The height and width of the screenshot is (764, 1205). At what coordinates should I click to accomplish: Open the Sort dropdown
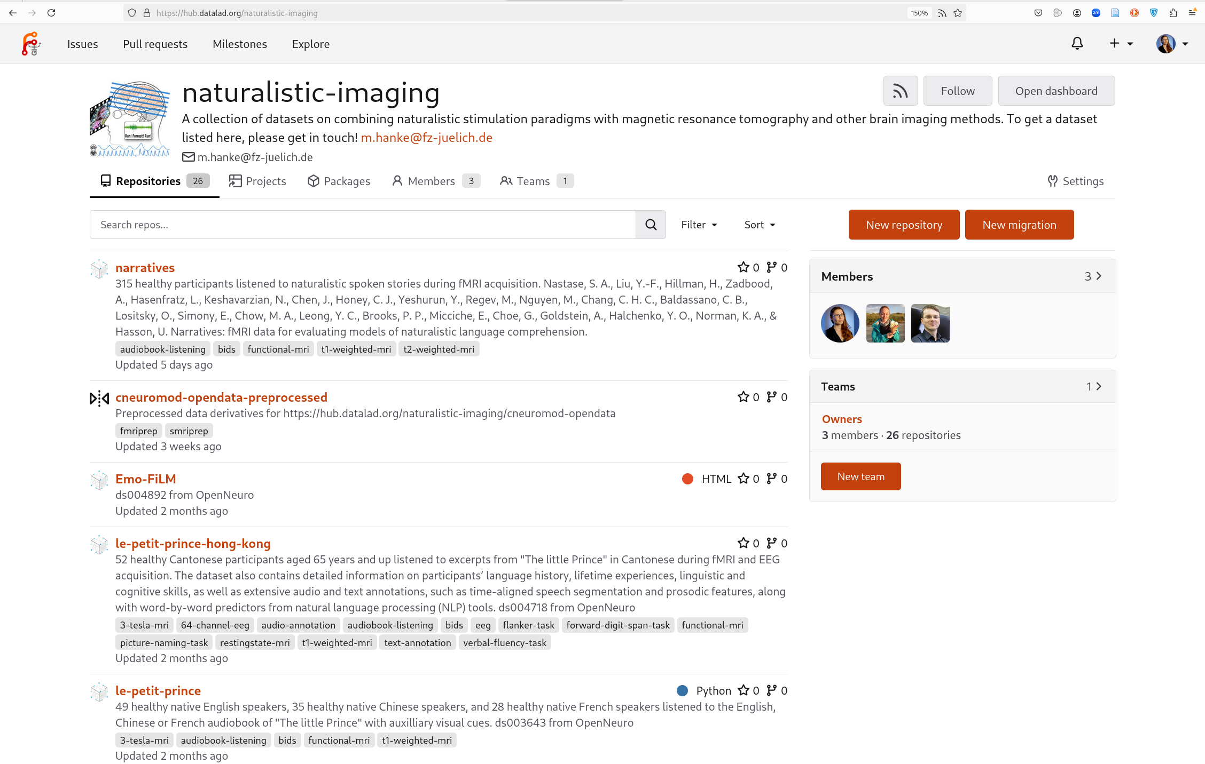tap(759, 225)
